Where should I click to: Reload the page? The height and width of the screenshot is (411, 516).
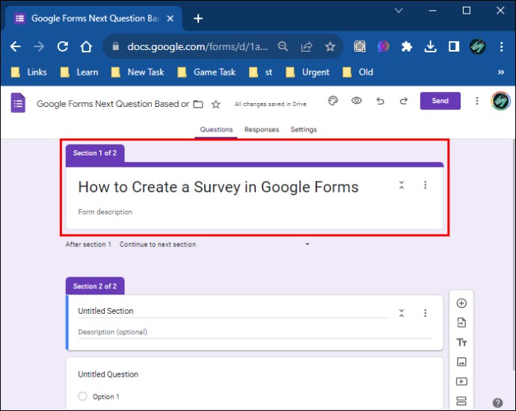pos(63,46)
